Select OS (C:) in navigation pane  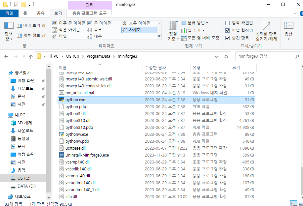coord(24,178)
